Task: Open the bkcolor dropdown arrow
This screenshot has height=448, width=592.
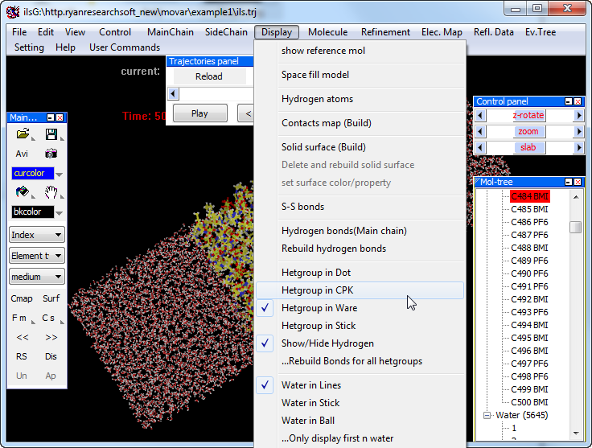Action: [59, 213]
